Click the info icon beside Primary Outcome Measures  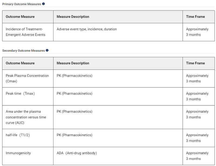pos(43,4)
